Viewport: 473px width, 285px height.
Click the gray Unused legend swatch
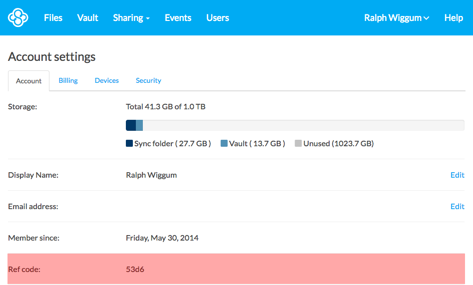point(298,144)
